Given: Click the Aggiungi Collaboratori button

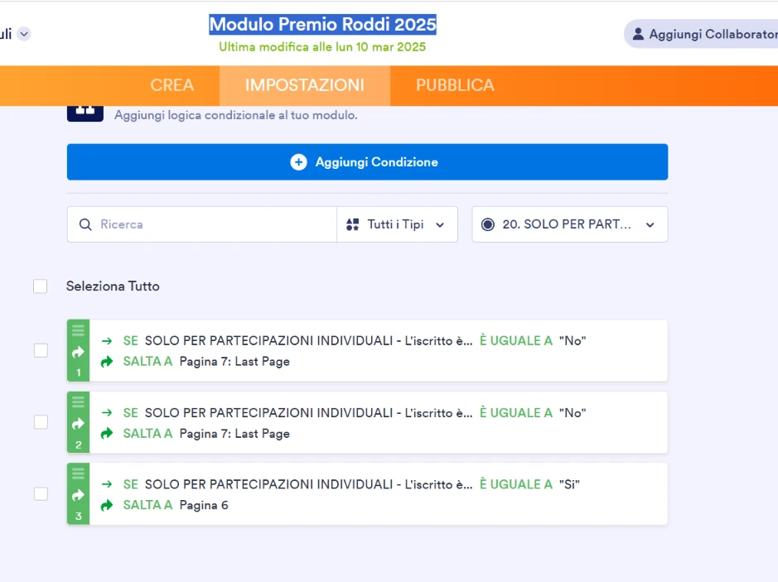Looking at the screenshot, I should (704, 34).
